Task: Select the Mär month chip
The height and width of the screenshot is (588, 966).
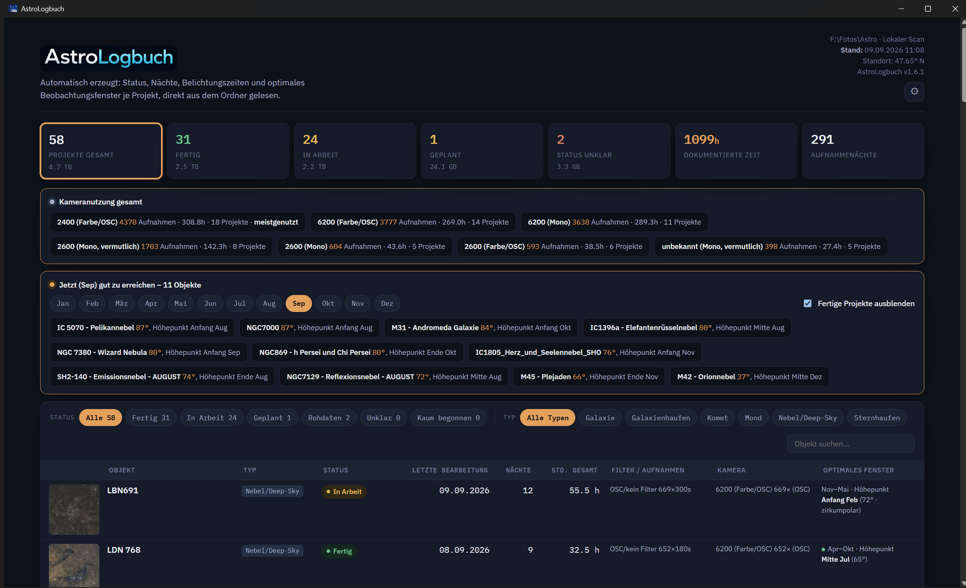Action: pos(122,304)
